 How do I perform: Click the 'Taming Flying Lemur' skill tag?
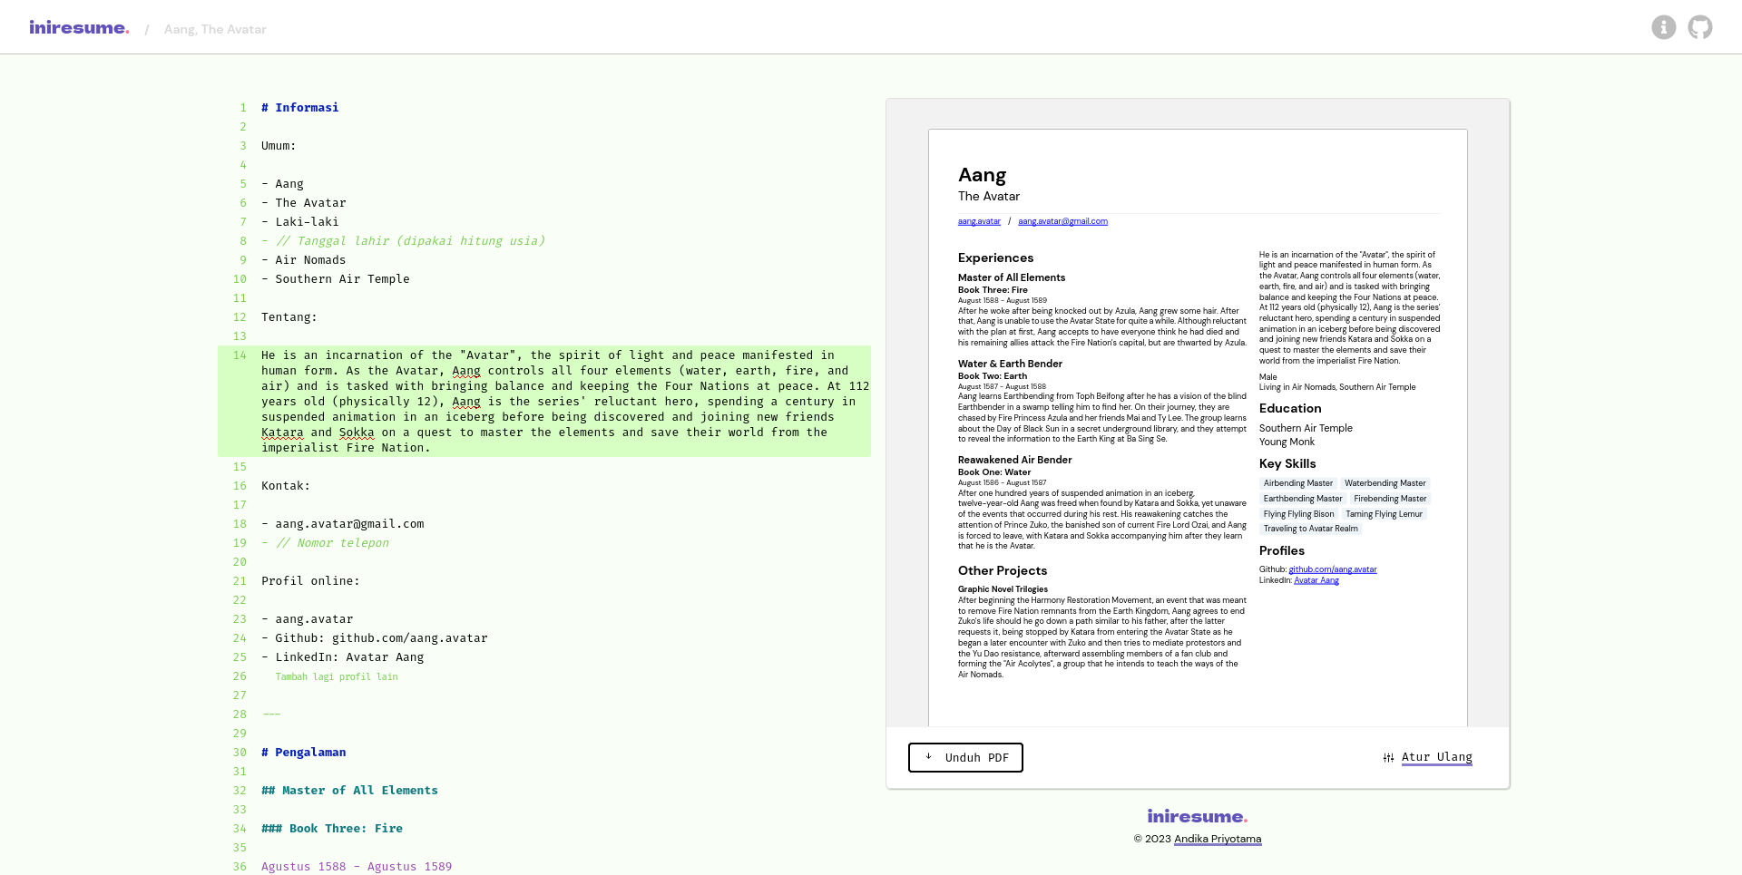1384,514
